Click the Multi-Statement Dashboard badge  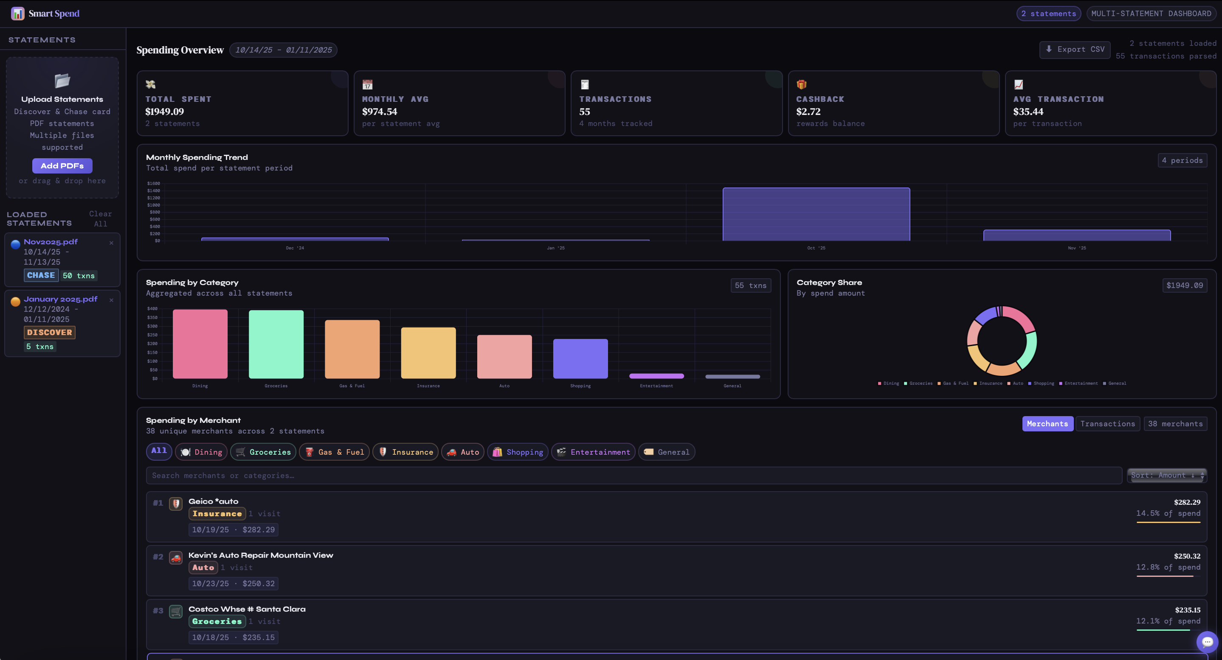coord(1152,14)
